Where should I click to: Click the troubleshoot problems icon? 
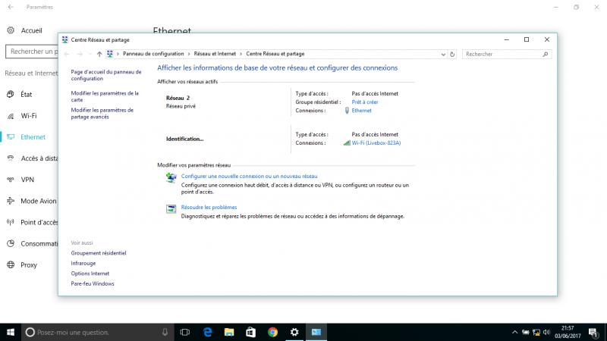(x=171, y=209)
